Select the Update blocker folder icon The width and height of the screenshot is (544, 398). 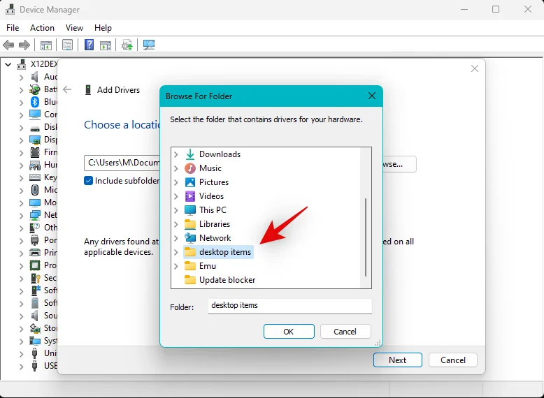190,279
